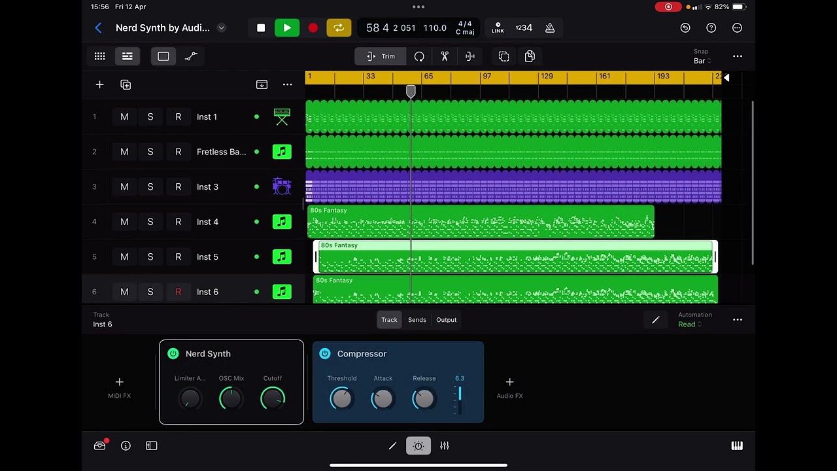The height and width of the screenshot is (471, 837).
Task: Mute track Inst 4
Action: pos(124,222)
